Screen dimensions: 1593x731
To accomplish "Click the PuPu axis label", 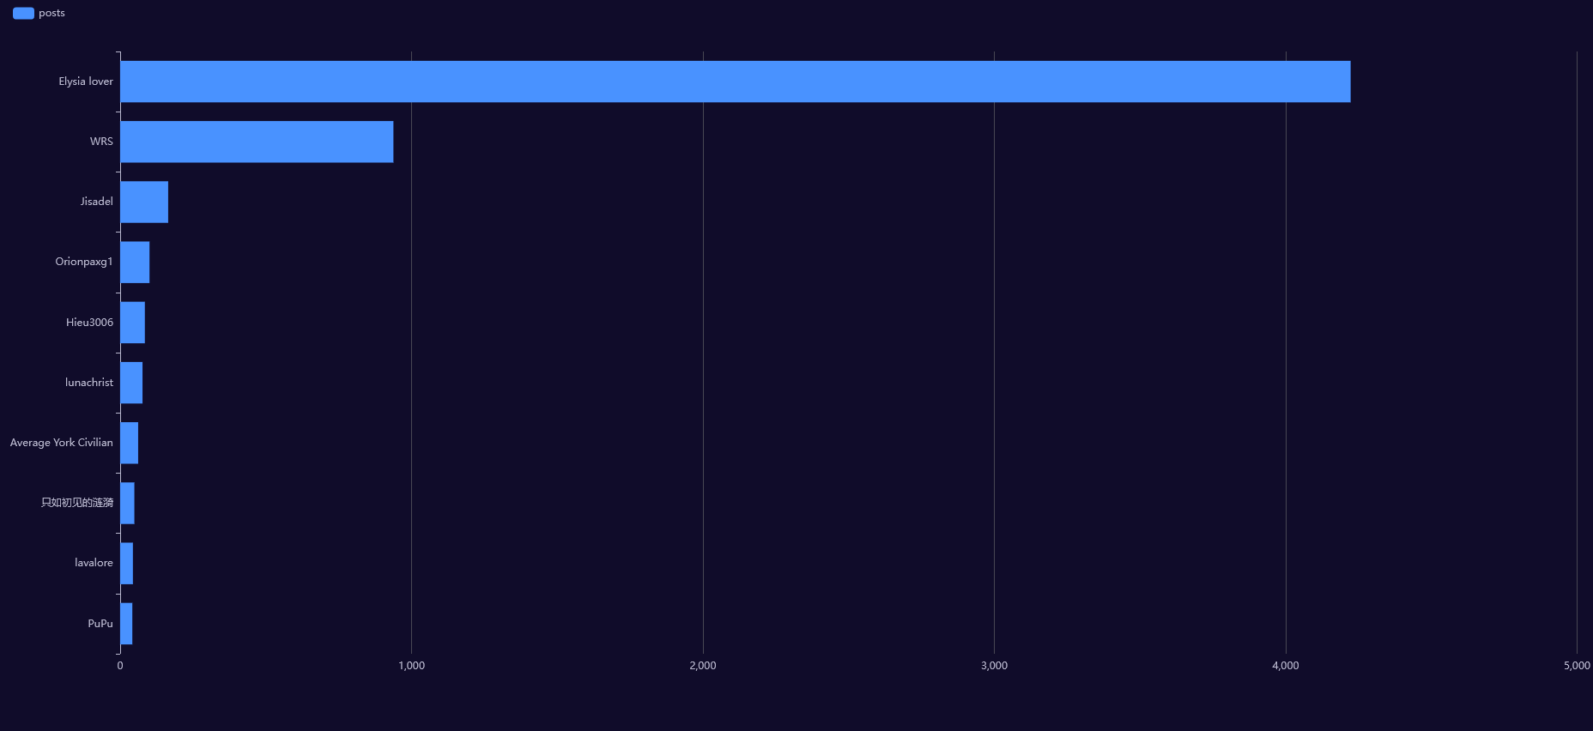I will 100,624.
